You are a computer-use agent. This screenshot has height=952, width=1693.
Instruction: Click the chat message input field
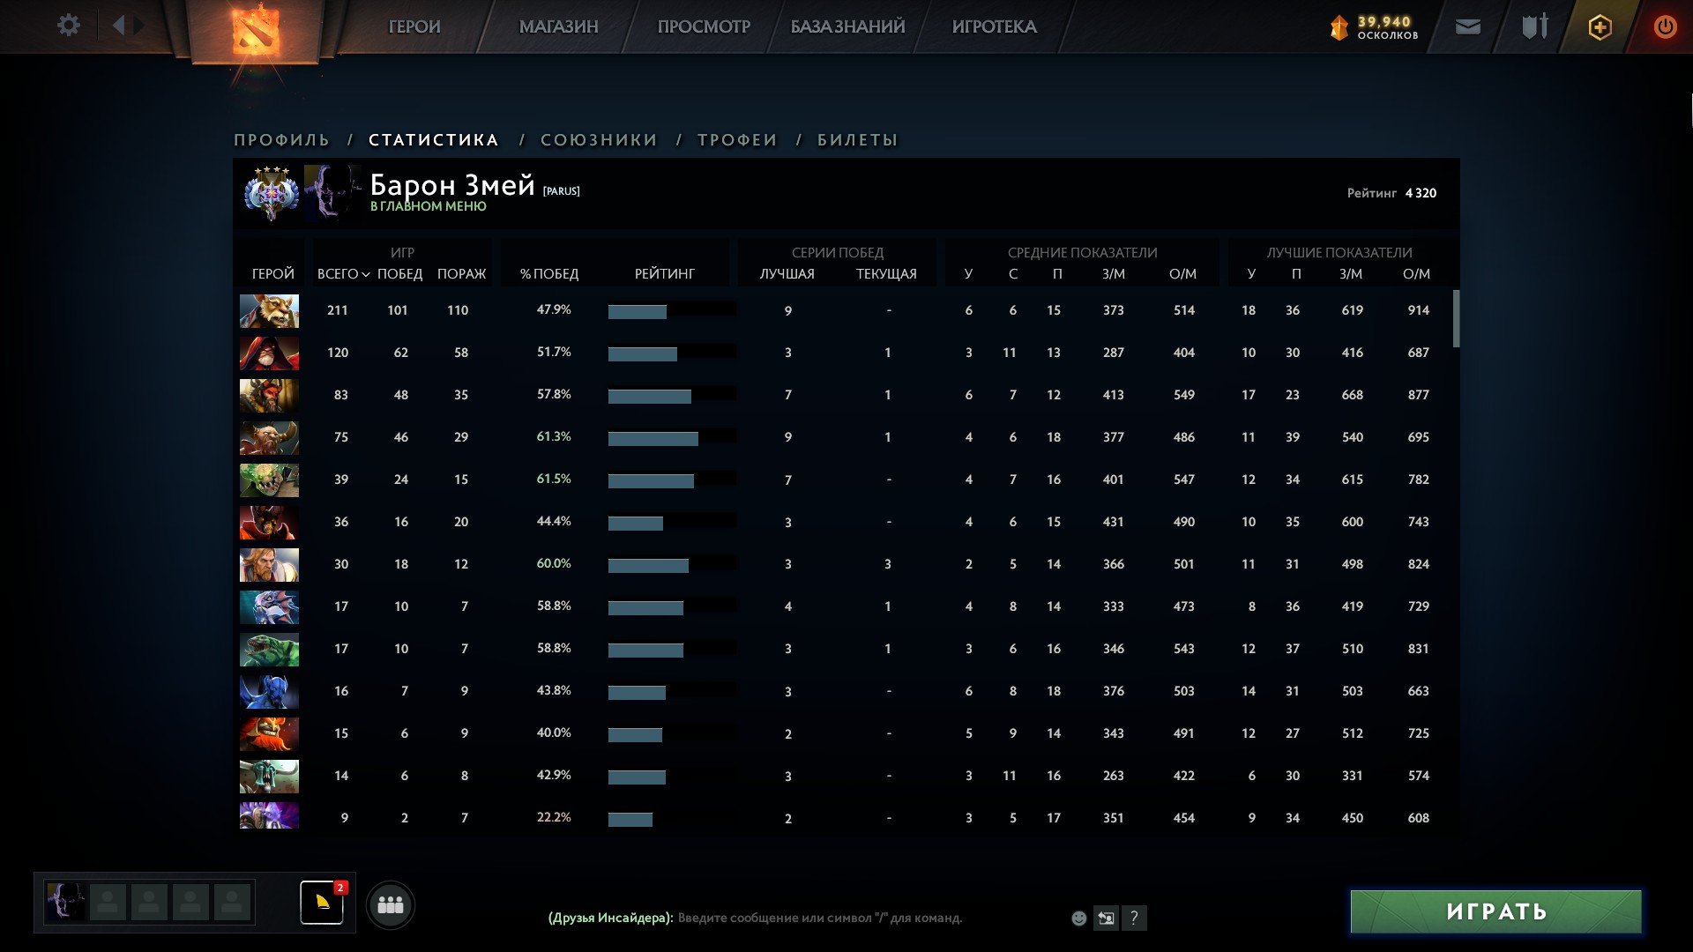pyautogui.click(x=820, y=919)
